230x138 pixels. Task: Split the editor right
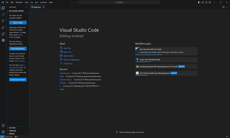[x=223, y=7]
